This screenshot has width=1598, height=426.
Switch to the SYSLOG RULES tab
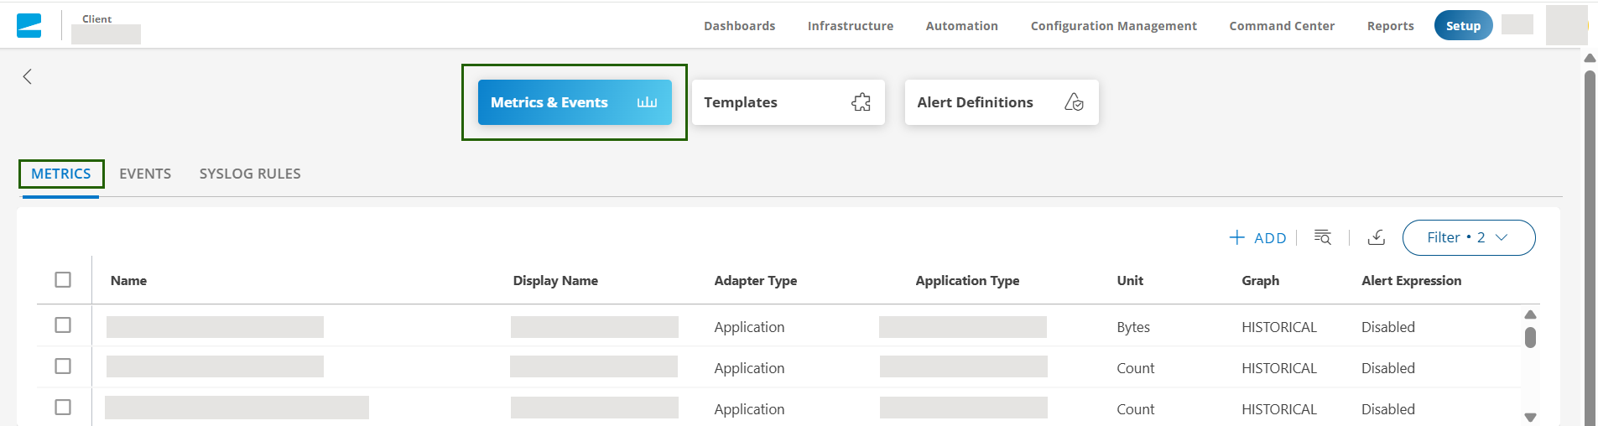250,174
